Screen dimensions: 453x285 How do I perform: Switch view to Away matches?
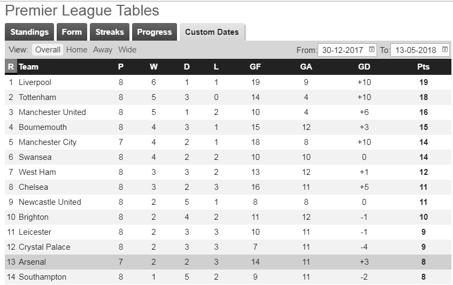[x=103, y=50]
